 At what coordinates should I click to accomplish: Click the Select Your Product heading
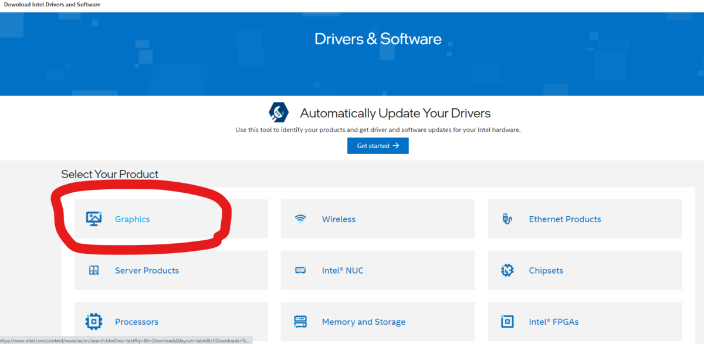point(110,174)
